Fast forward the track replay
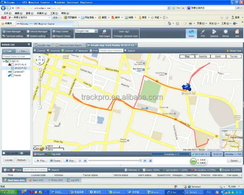 145,161
